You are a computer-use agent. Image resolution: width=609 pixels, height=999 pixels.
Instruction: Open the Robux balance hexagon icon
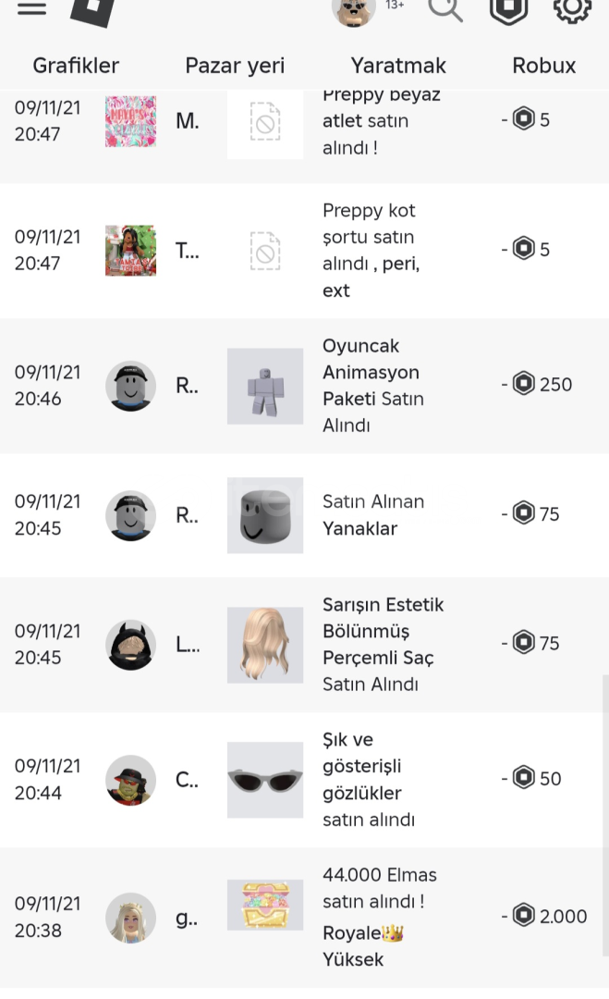(x=507, y=8)
